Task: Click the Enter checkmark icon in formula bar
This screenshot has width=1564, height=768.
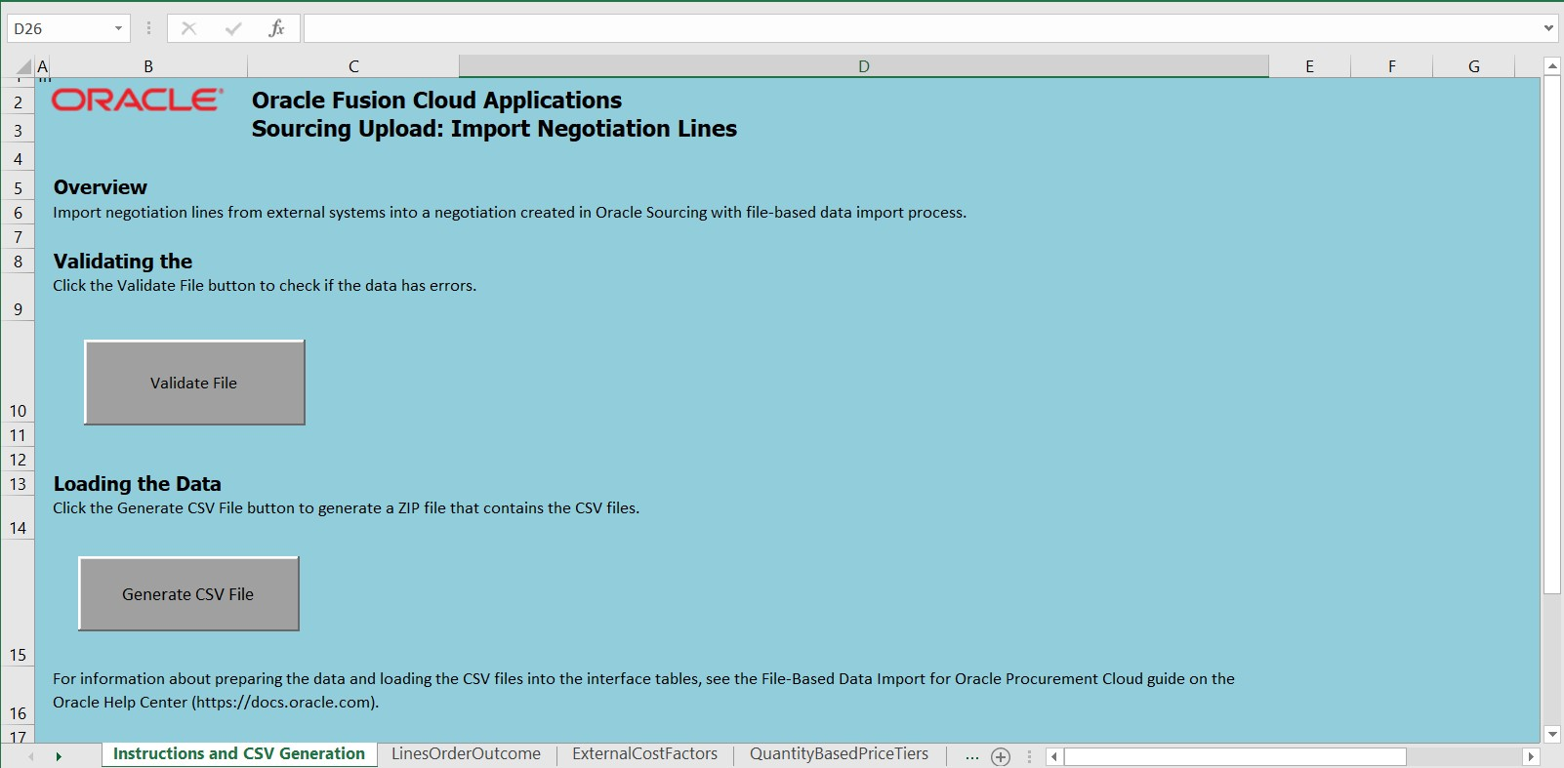Action: 233,28
